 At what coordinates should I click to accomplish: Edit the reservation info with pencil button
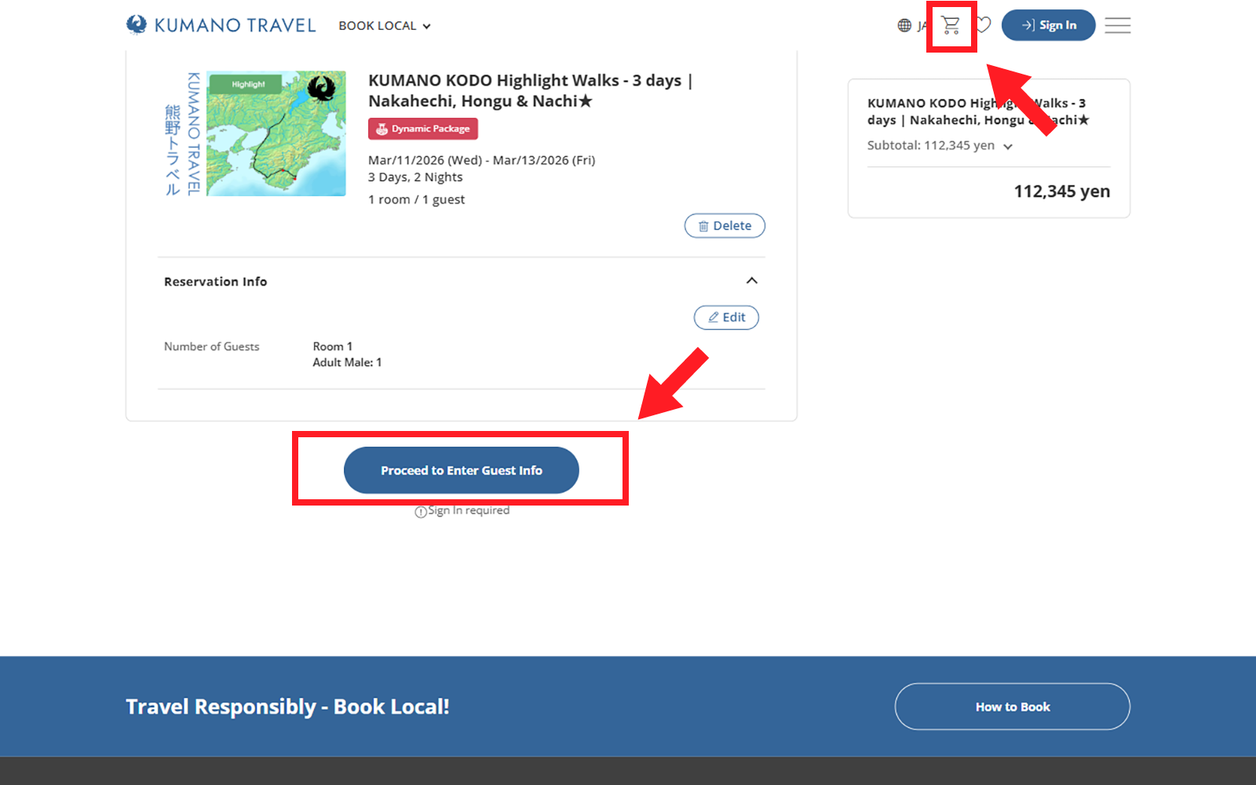(726, 317)
